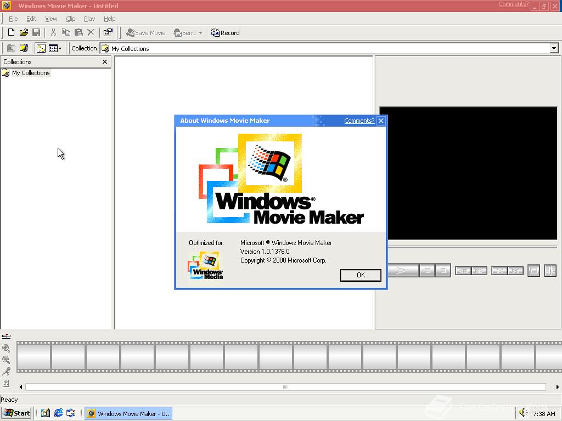
Task: Select My Collections in the tree
Action: (x=31, y=73)
